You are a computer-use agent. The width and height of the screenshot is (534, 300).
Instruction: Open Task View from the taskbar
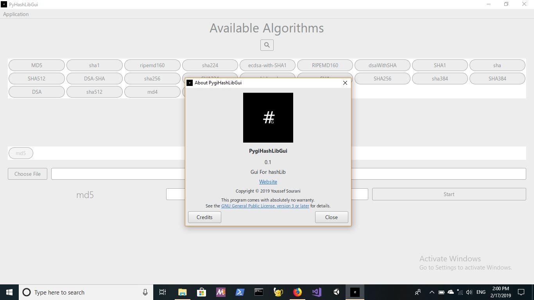tap(163, 292)
